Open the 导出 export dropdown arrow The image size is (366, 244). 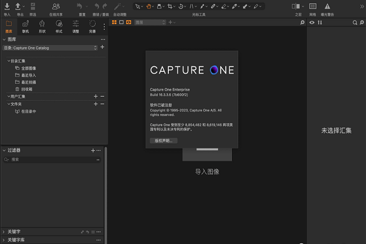coord(24,7)
